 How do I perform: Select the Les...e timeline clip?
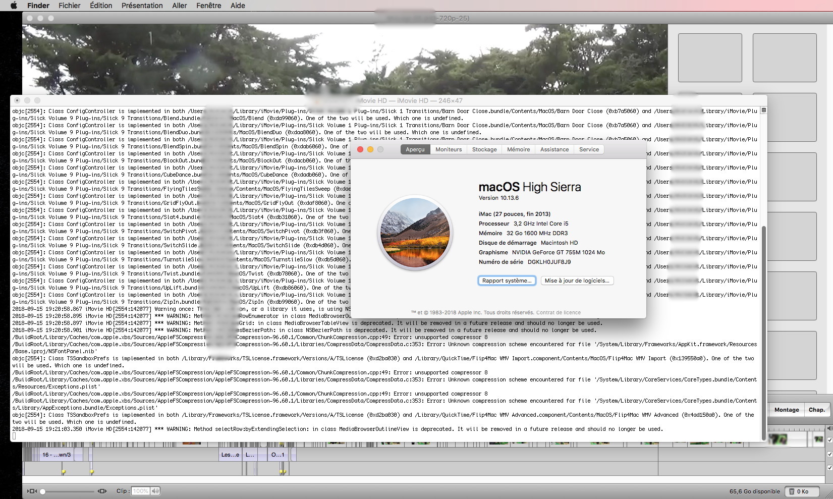(x=230, y=455)
